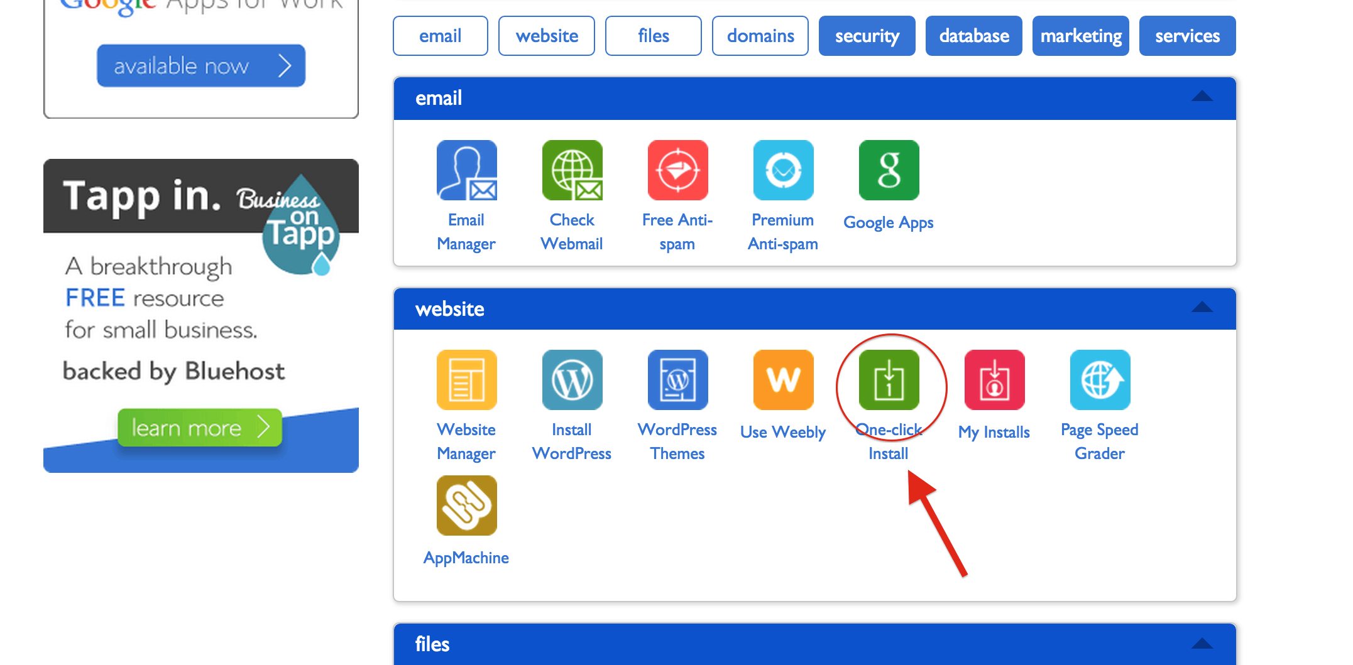Click the AppMachine text link

[466, 558]
